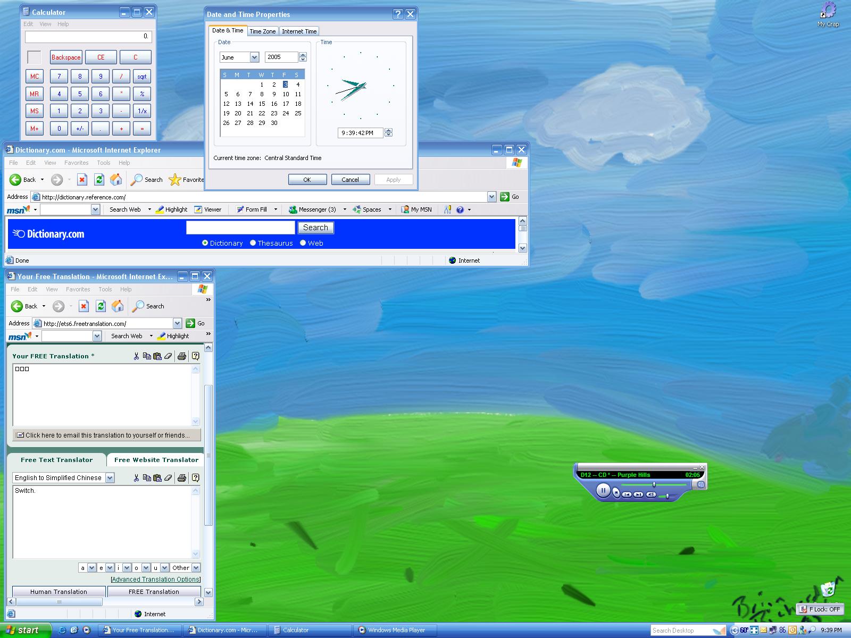This screenshot has height=638, width=851.
Task: Click the Dictionary.com Search button
Action: (x=315, y=228)
